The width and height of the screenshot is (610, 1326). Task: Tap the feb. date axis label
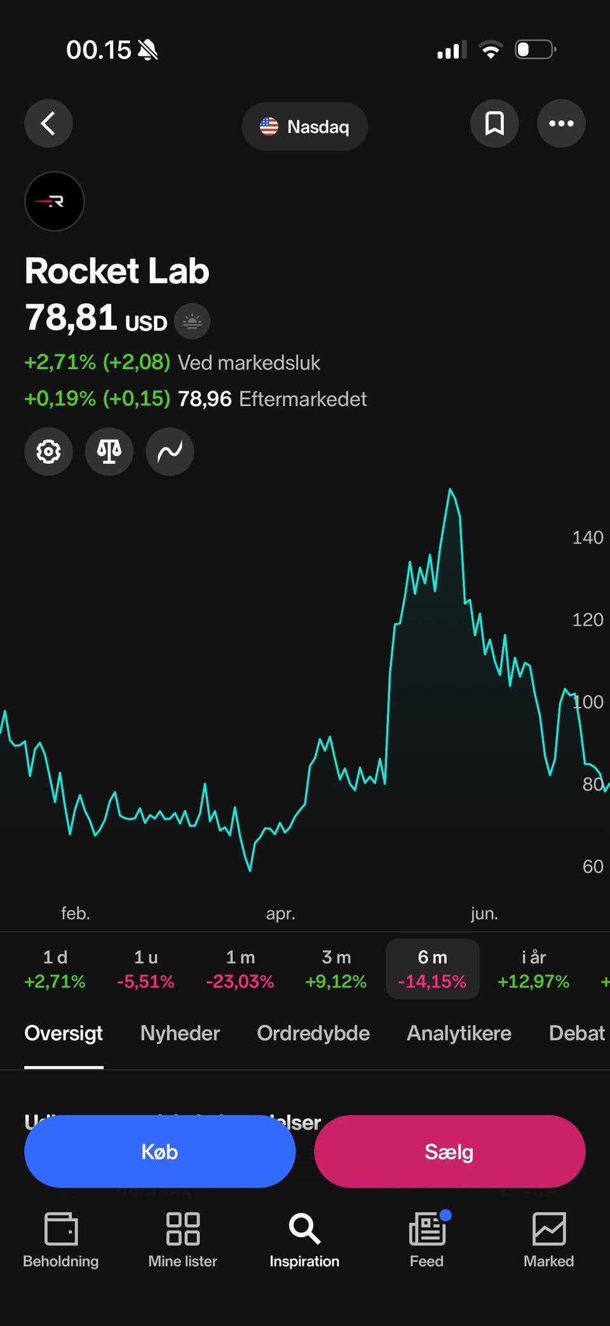coord(76,914)
